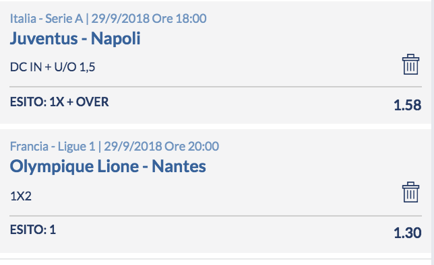The height and width of the screenshot is (265, 434).
Task: Select the Francia - Ligue 1 league label
Action: 53,146
